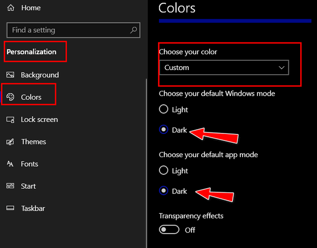Click the Themes brush icon
Image resolution: width=317 pixels, height=248 pixels.
(x=10, y=141)
